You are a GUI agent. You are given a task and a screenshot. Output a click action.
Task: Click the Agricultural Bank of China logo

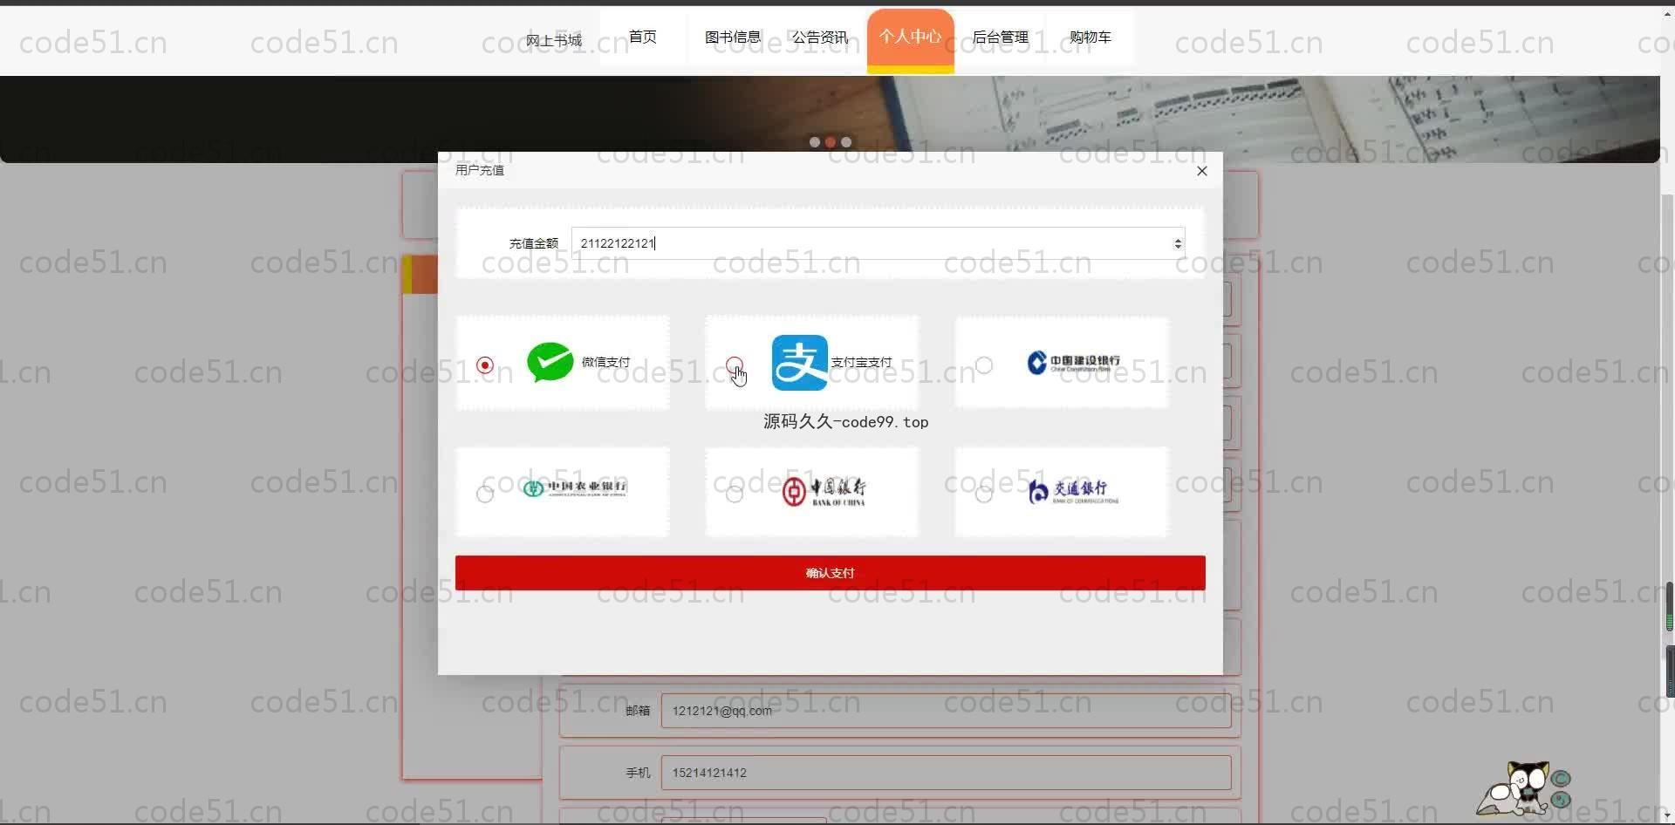[574, 487]
